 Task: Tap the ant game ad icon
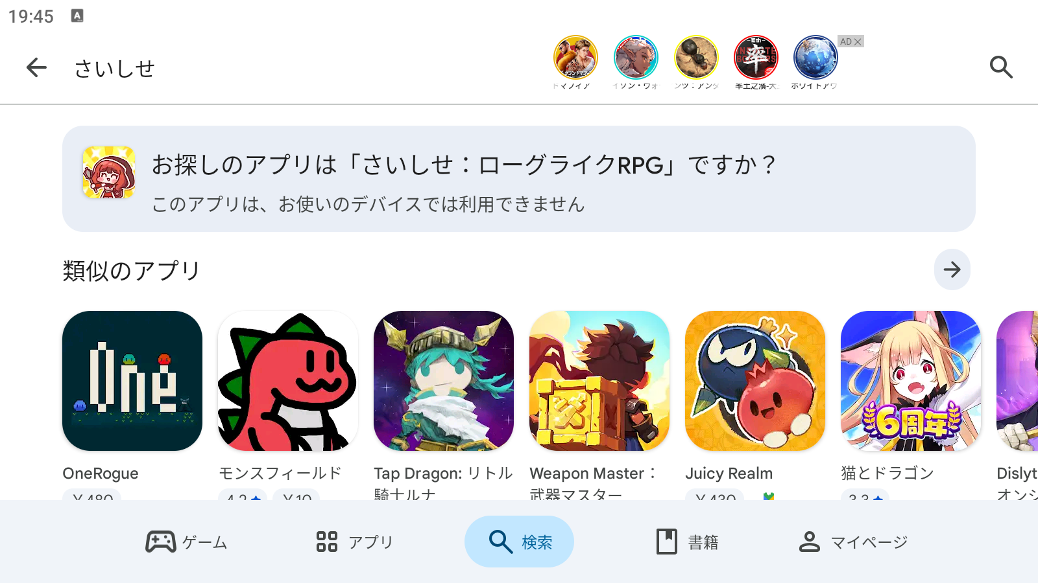(696, 58)
